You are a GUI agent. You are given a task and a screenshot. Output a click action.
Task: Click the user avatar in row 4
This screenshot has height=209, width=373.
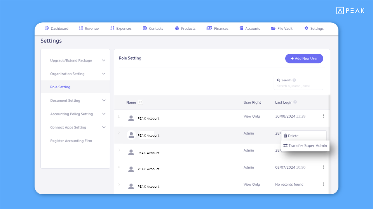[x=131, y=169]
